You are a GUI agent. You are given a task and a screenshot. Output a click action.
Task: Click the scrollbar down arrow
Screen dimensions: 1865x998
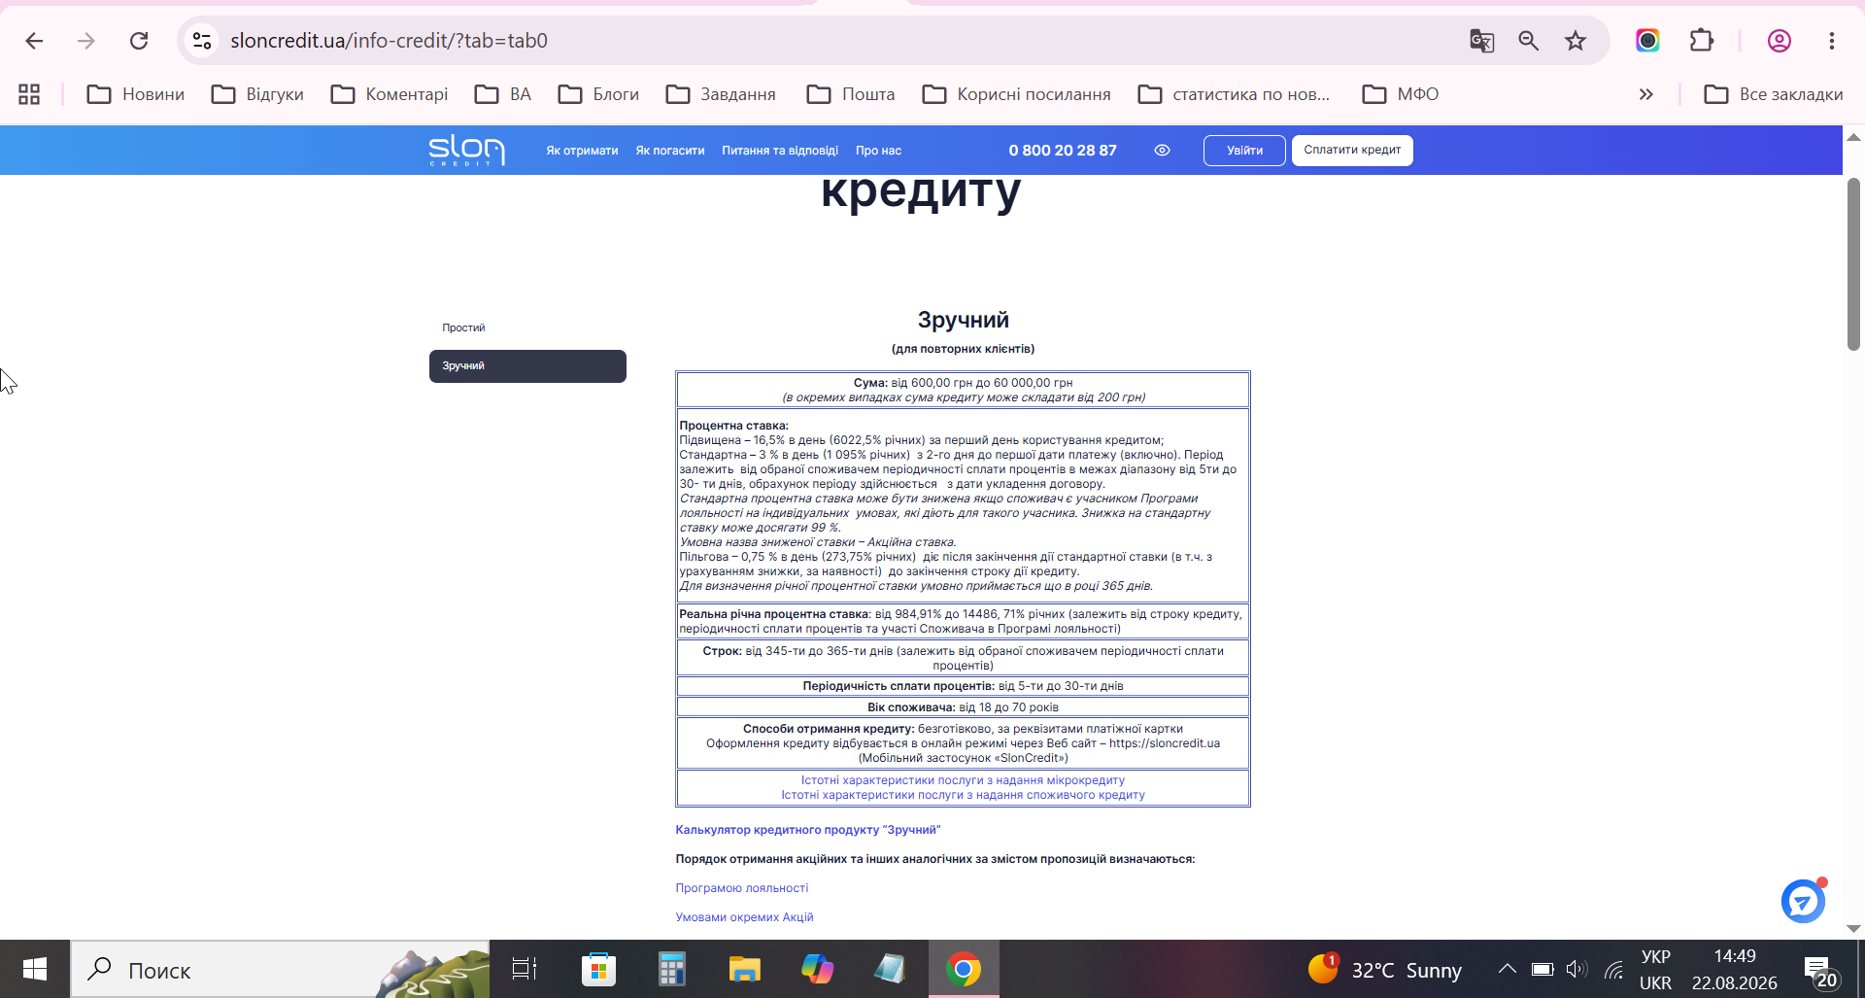click(1853, 929)
